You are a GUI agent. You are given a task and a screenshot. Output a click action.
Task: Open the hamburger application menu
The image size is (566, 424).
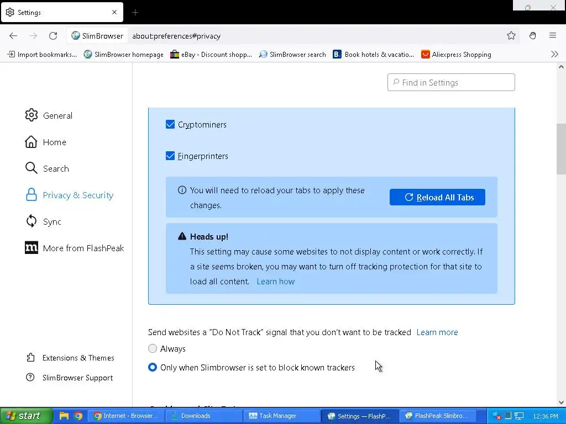click(553, 35)
